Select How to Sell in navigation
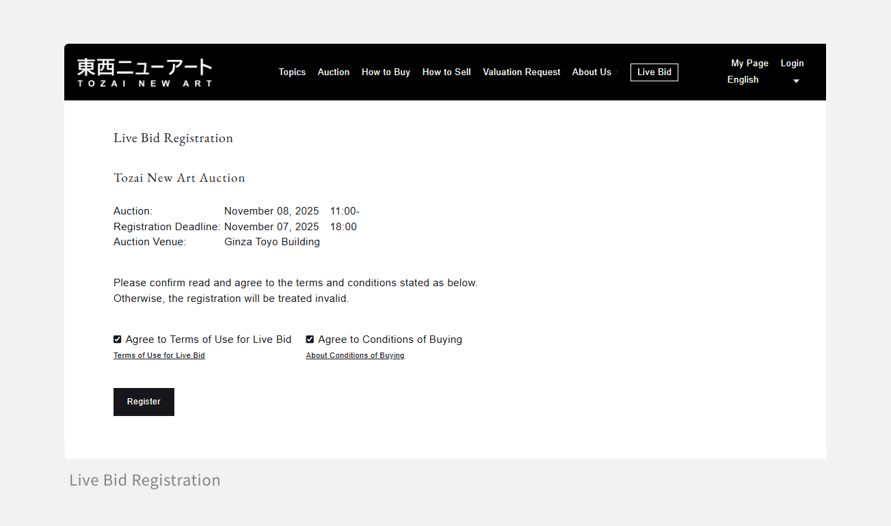Screen dimensions: 891x526 pyautogui.click(x=447, y=72)
